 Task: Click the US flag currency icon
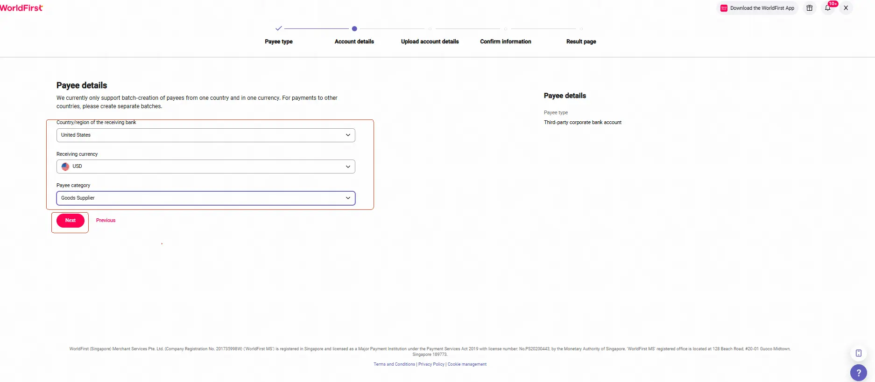pos(65,167)
